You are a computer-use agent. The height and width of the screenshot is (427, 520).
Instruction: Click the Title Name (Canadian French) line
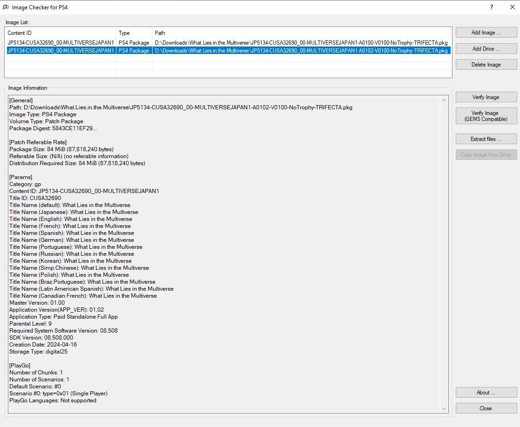(83, 296)
